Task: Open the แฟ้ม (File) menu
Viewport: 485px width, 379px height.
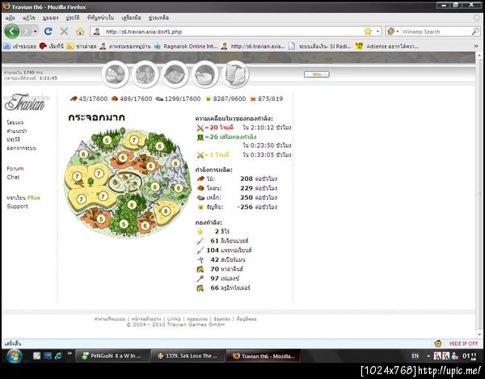Action: point(11,18)
